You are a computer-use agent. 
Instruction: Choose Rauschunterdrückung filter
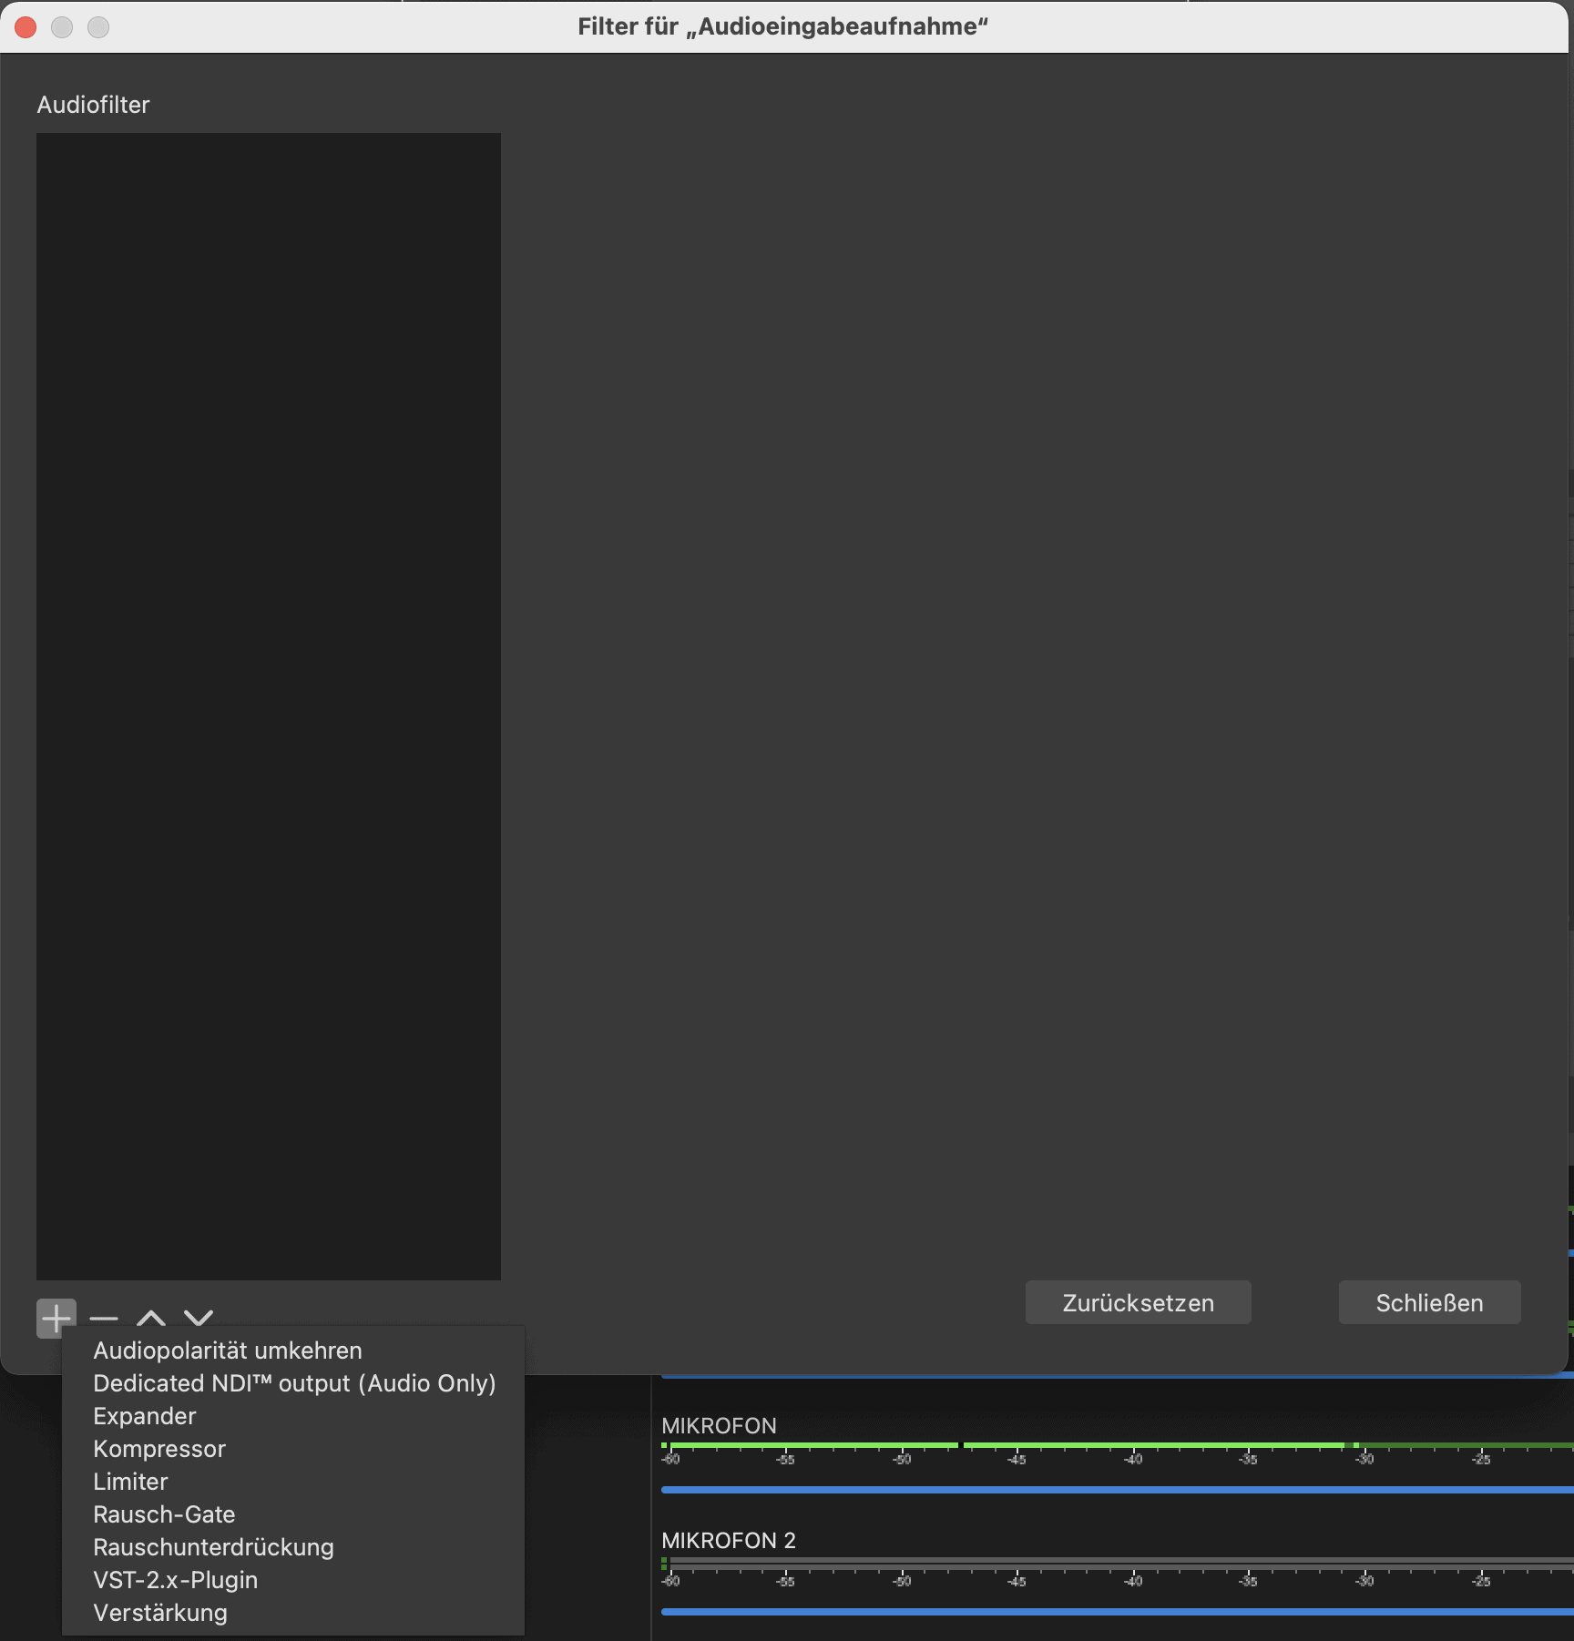click(x=293, y=1547)
